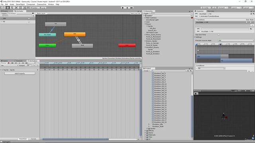This screenshot has width=255, height=143.
Task: Open the Window menu
Action: tap(51, 4)
